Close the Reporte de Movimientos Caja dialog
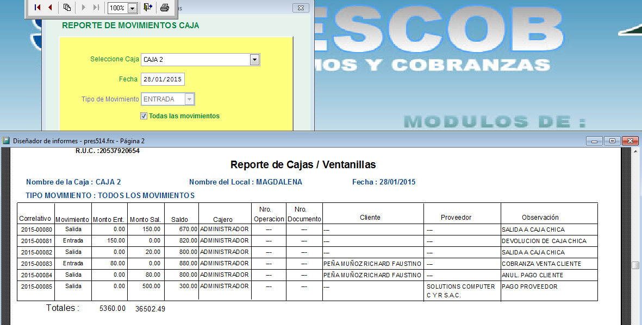Screen dimensions: 642x325 tap(301, 8)
